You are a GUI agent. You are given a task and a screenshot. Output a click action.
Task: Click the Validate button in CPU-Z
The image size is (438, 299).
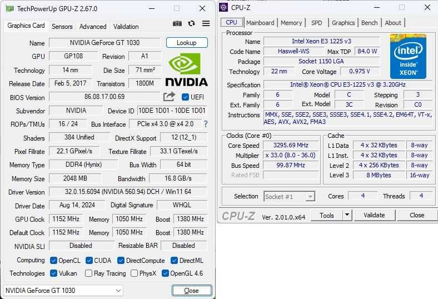pos(374,215)
